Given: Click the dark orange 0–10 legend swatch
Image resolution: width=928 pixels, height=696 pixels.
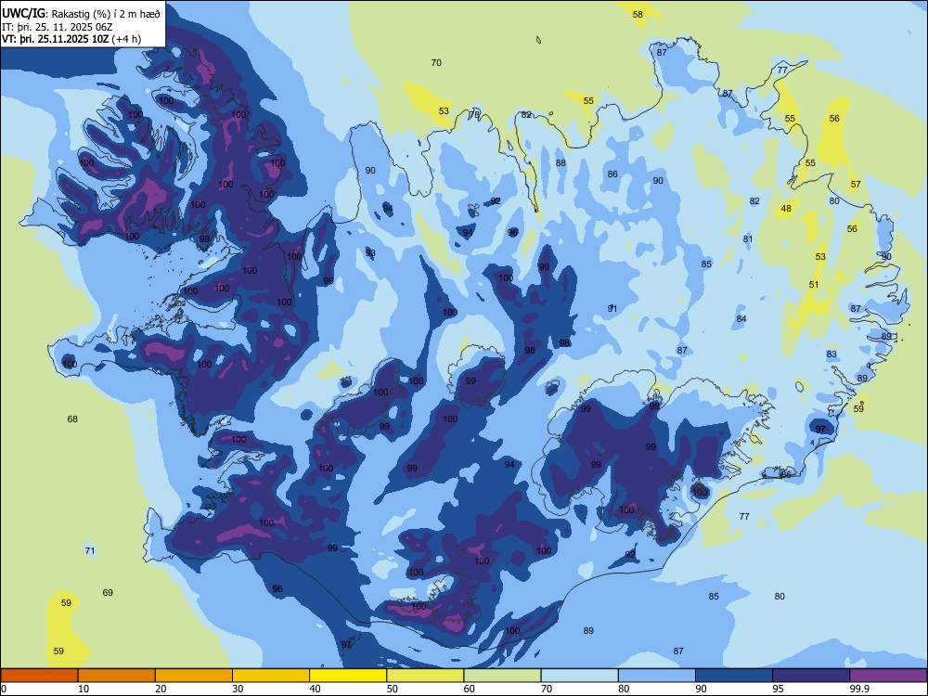Looking at the screenshot, I should [39, 676].
